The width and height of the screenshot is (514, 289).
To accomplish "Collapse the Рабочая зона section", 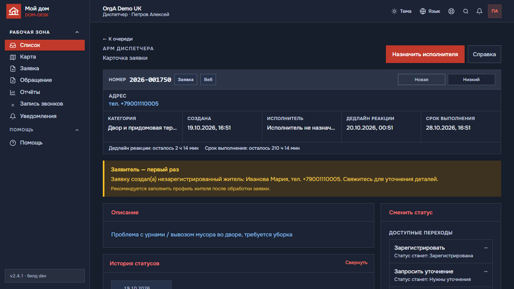I will coord(77,33).
